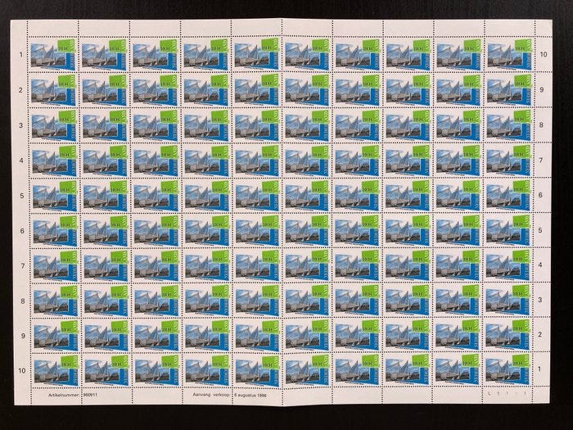Viewport: 573px width, 430px height.
Task: Select the stamp beside left margin number 5
Action: pos(55,196)
